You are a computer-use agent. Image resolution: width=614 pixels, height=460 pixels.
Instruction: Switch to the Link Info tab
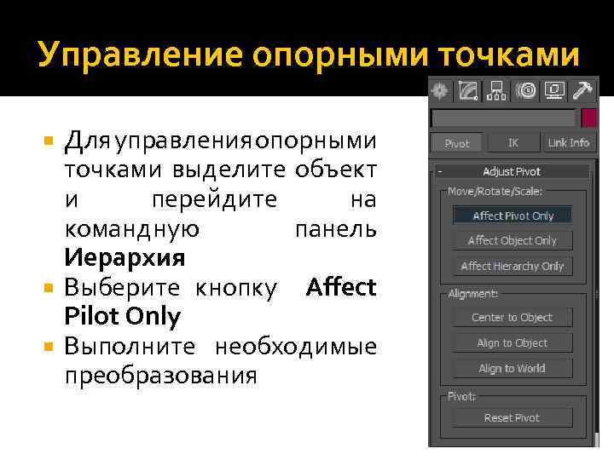click(569, 143)
